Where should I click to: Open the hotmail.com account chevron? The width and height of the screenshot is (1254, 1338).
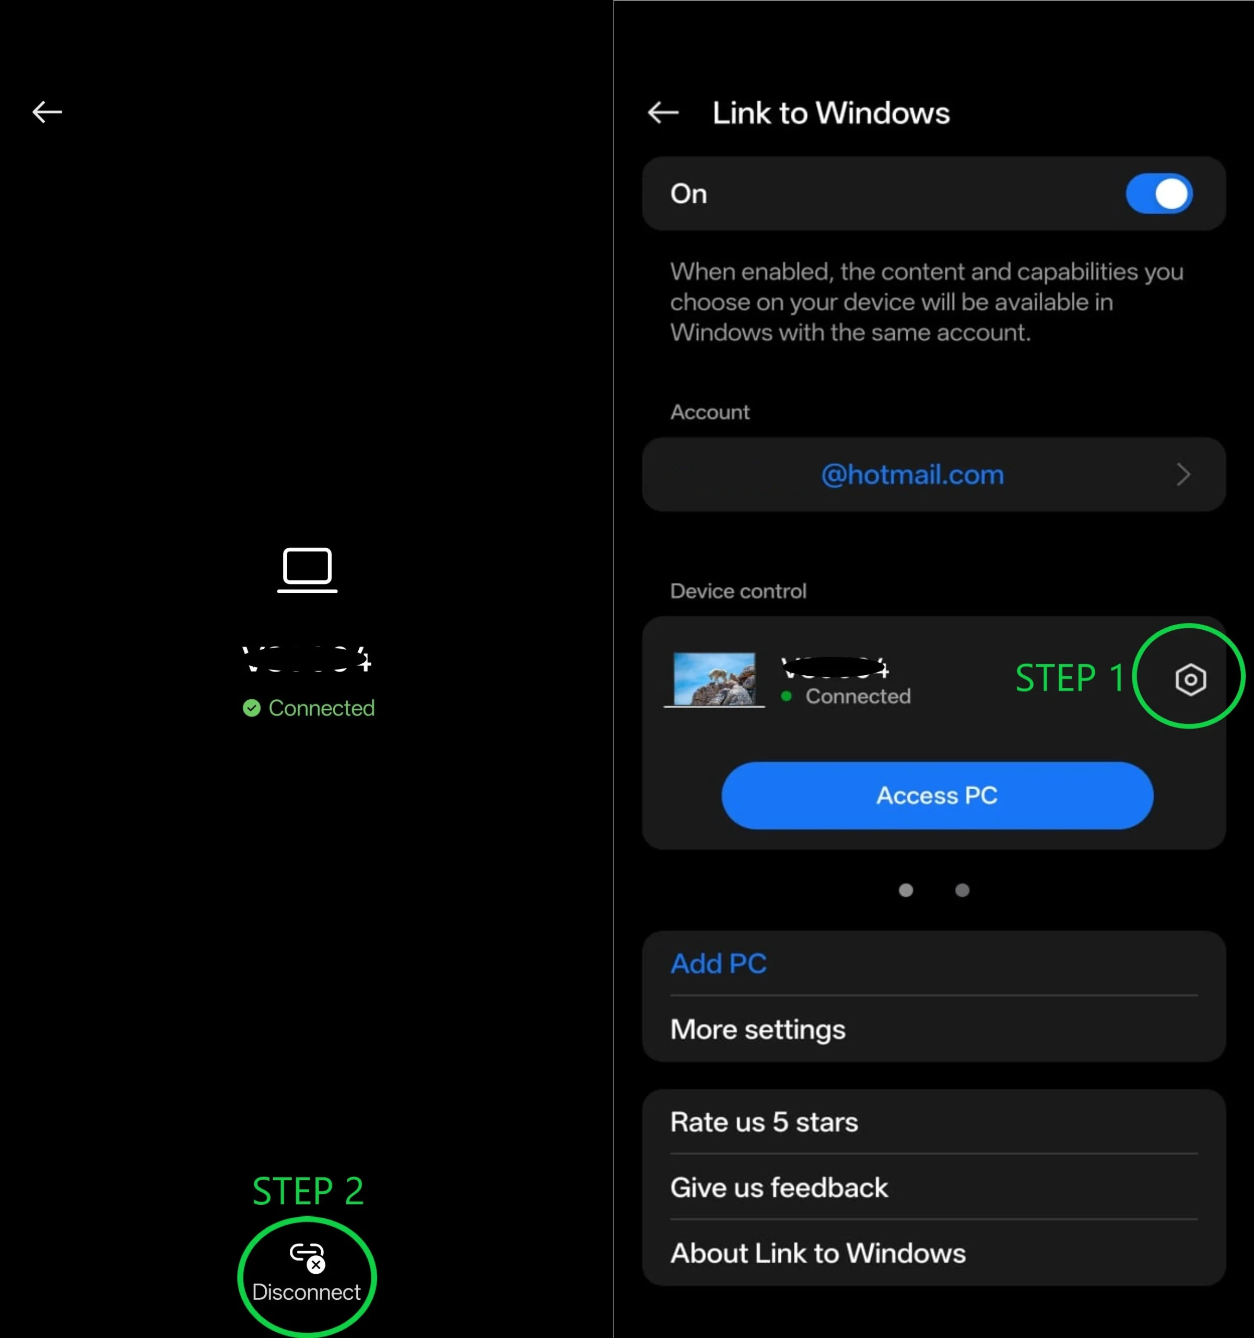point(1183,475)
